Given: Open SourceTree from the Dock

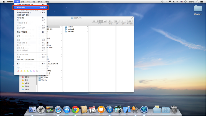Looking at the screenshot, I should pyautogui.click(x=144, y=110).
